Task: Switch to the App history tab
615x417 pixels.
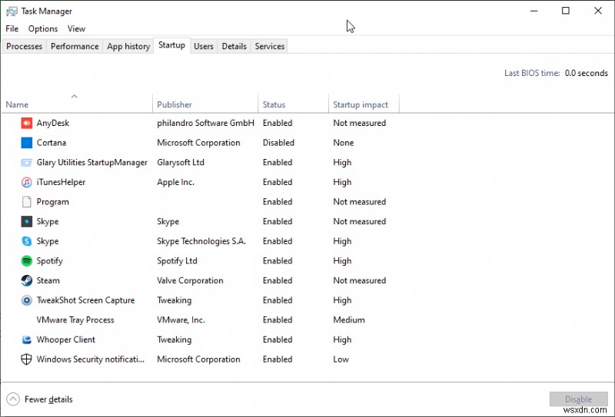Action: tap(128, 46)
